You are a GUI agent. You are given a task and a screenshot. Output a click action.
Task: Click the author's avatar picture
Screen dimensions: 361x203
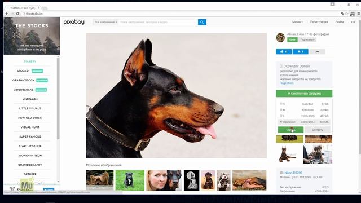click(x=280, y=37)
